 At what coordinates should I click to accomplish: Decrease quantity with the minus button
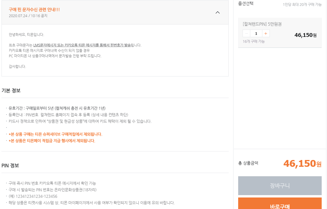point(246,33)
